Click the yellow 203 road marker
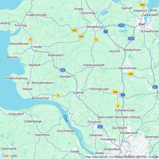The width and height of the screenshot is (159, 159). point(81,37)
